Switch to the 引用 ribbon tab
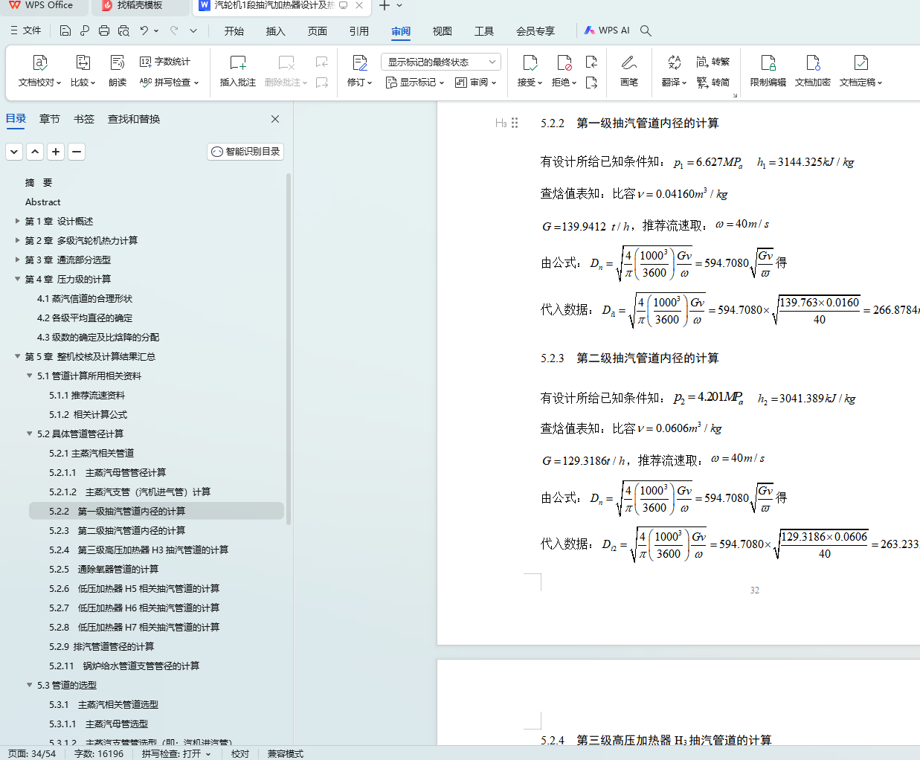The width and height of the screenshot is (920, 760). (359, 30)
